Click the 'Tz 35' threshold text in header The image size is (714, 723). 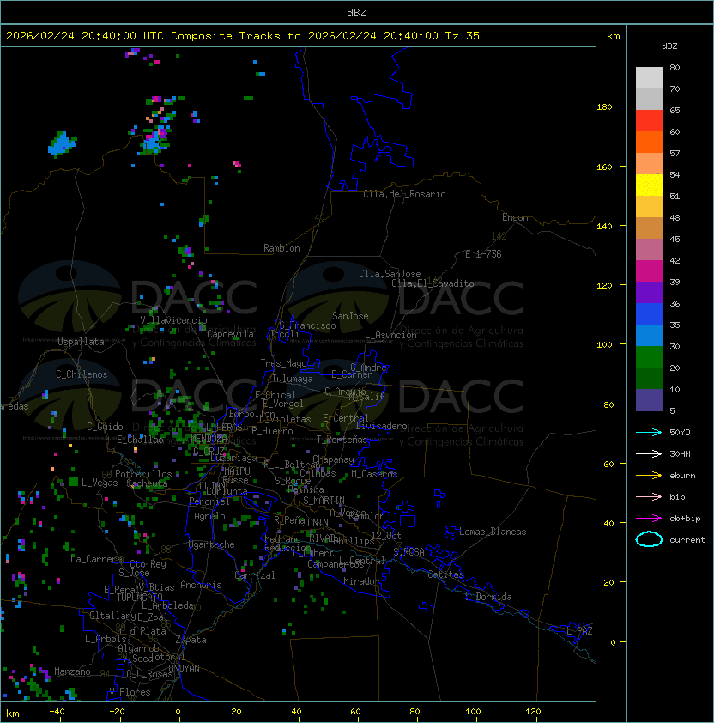click(463, 36)
